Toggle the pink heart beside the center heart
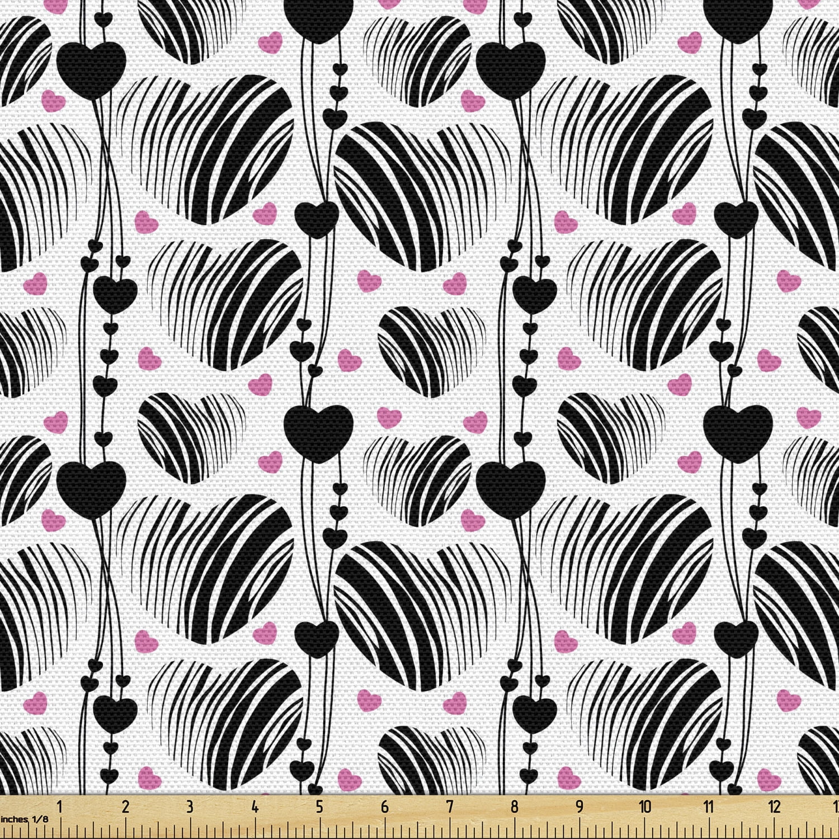Viewport: 839px width, 839px height. [350, 361]
